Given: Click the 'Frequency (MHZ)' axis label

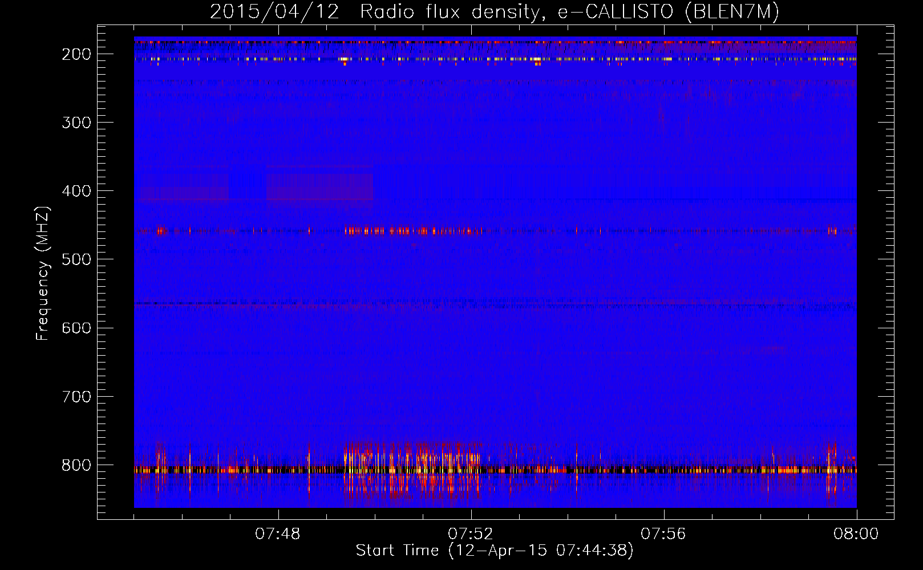Looking at the screenshot, I should (x=43, y=274).
